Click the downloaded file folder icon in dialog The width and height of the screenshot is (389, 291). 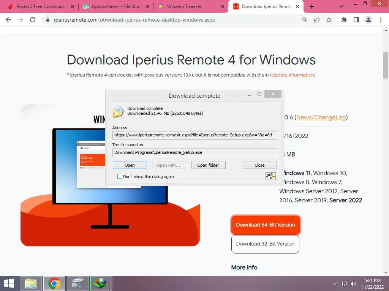tap(118, 111)
